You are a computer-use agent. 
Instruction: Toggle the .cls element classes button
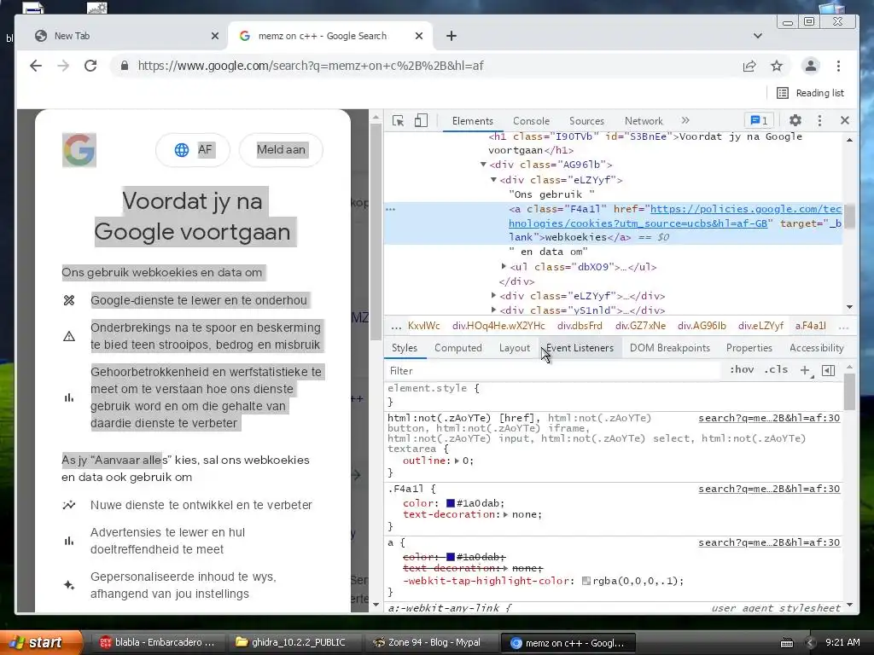[x=776, y=370]
